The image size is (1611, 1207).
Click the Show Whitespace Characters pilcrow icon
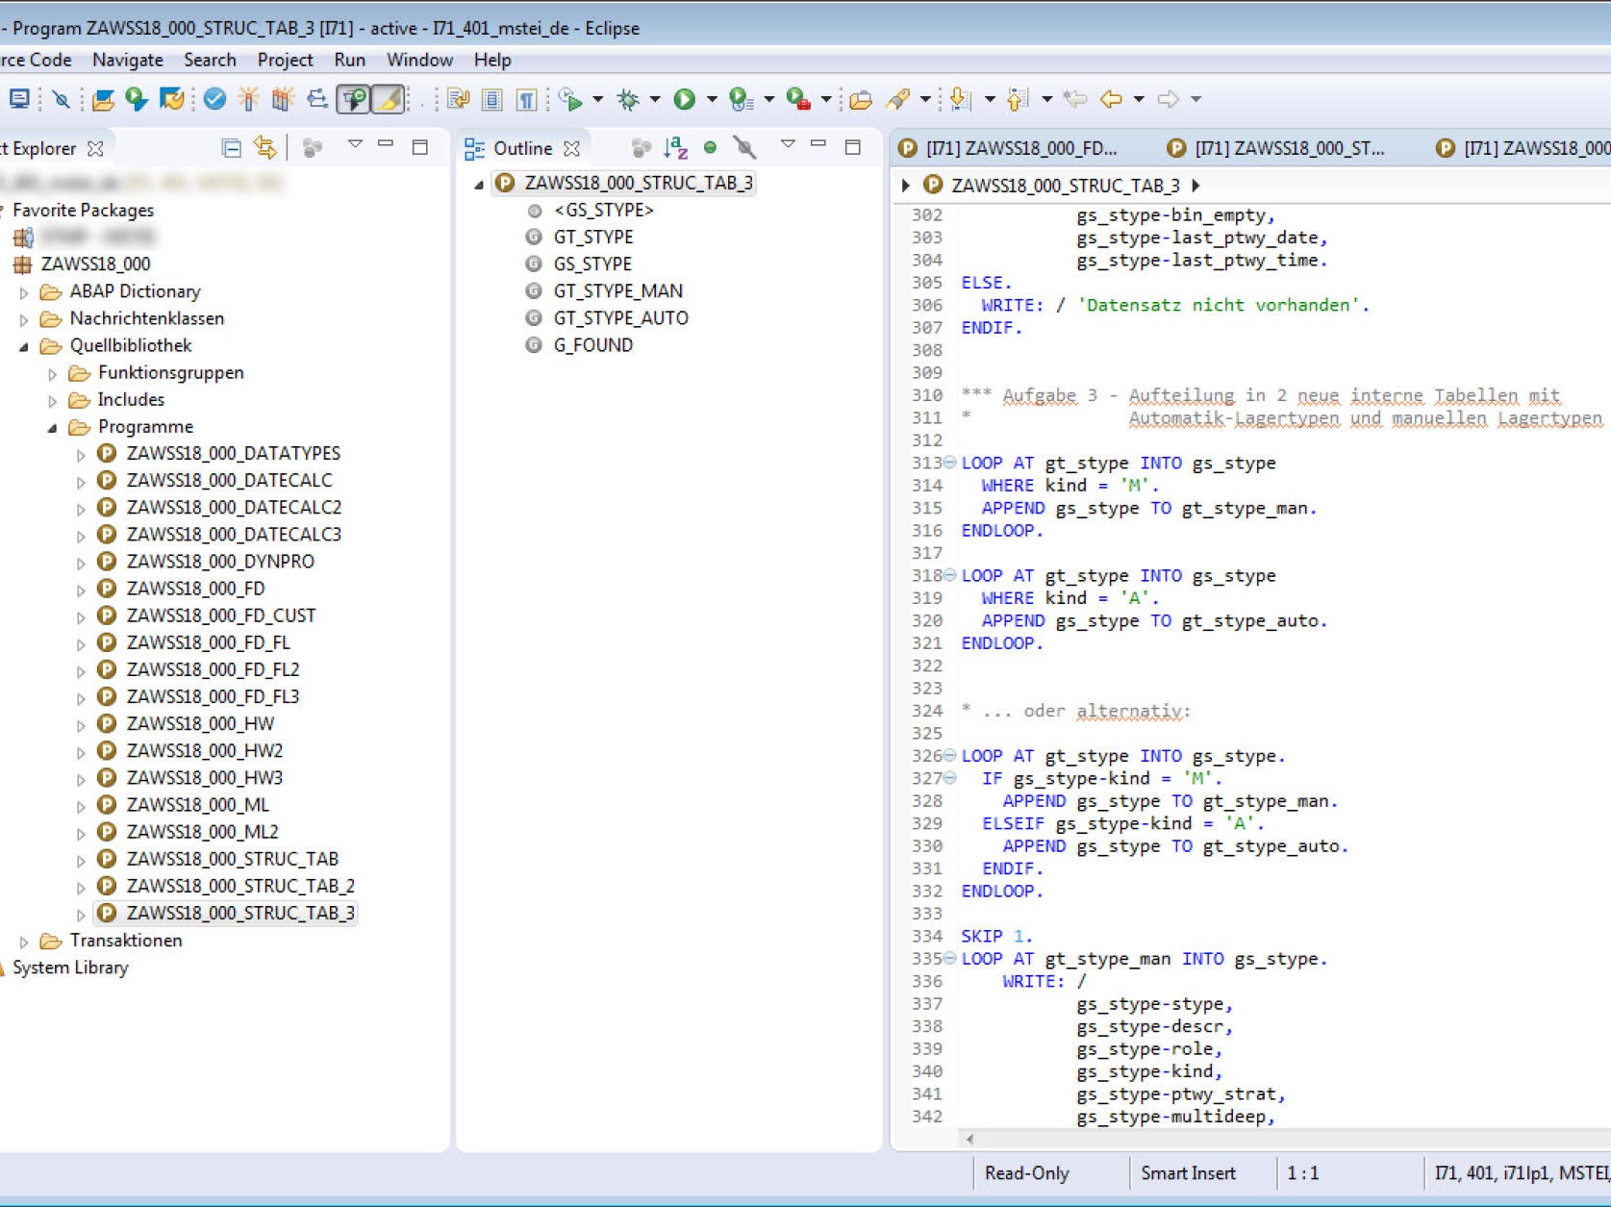pyautogui.click(x=526, y=99)
